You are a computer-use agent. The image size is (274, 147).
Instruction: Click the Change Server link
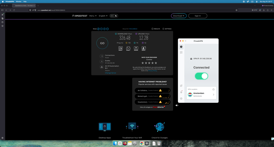point(111,73)
